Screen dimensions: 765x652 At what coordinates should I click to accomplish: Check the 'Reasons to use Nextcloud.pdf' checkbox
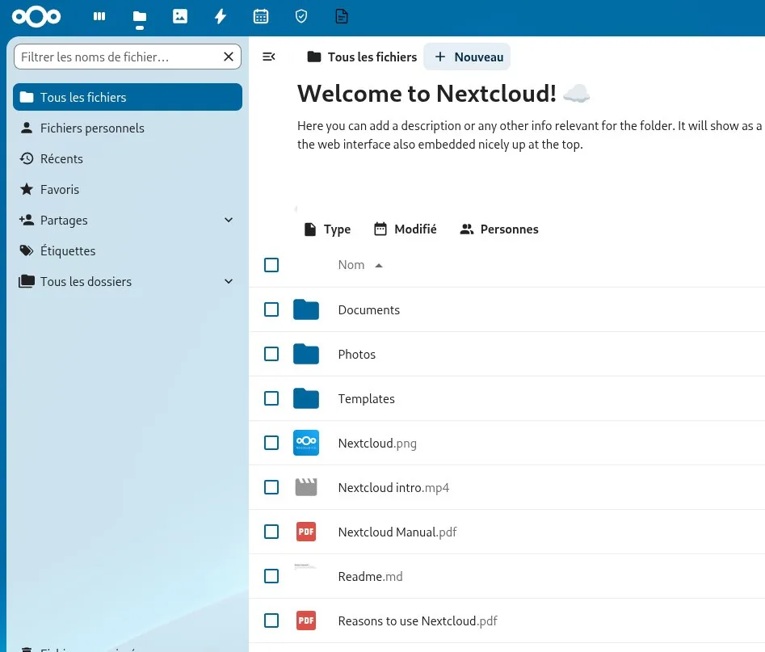pyautogui.click(x=271, y=620)
